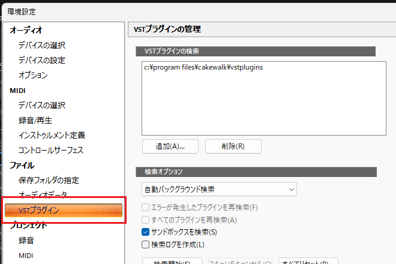Click the 追加(A)... button
The width and height of the screenshot is (396, 264).
click(170, 146)
